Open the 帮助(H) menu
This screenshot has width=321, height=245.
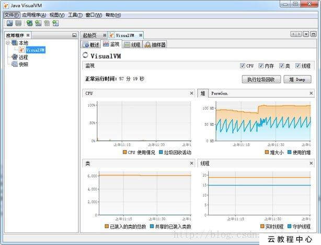click(x=113, y=15)
